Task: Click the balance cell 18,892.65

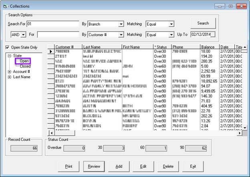Action: coord(210,81)
